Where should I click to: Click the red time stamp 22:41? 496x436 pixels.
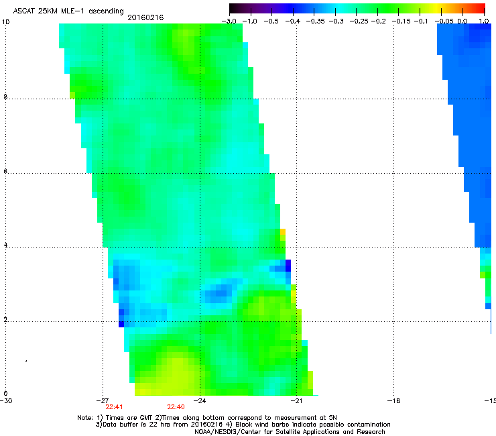[114, 407]
